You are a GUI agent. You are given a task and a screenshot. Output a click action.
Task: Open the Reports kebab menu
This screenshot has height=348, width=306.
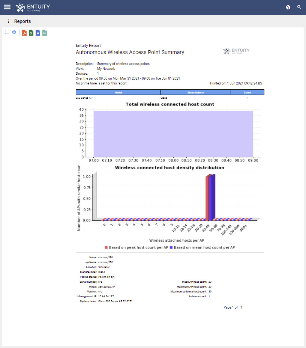(8, 21)
